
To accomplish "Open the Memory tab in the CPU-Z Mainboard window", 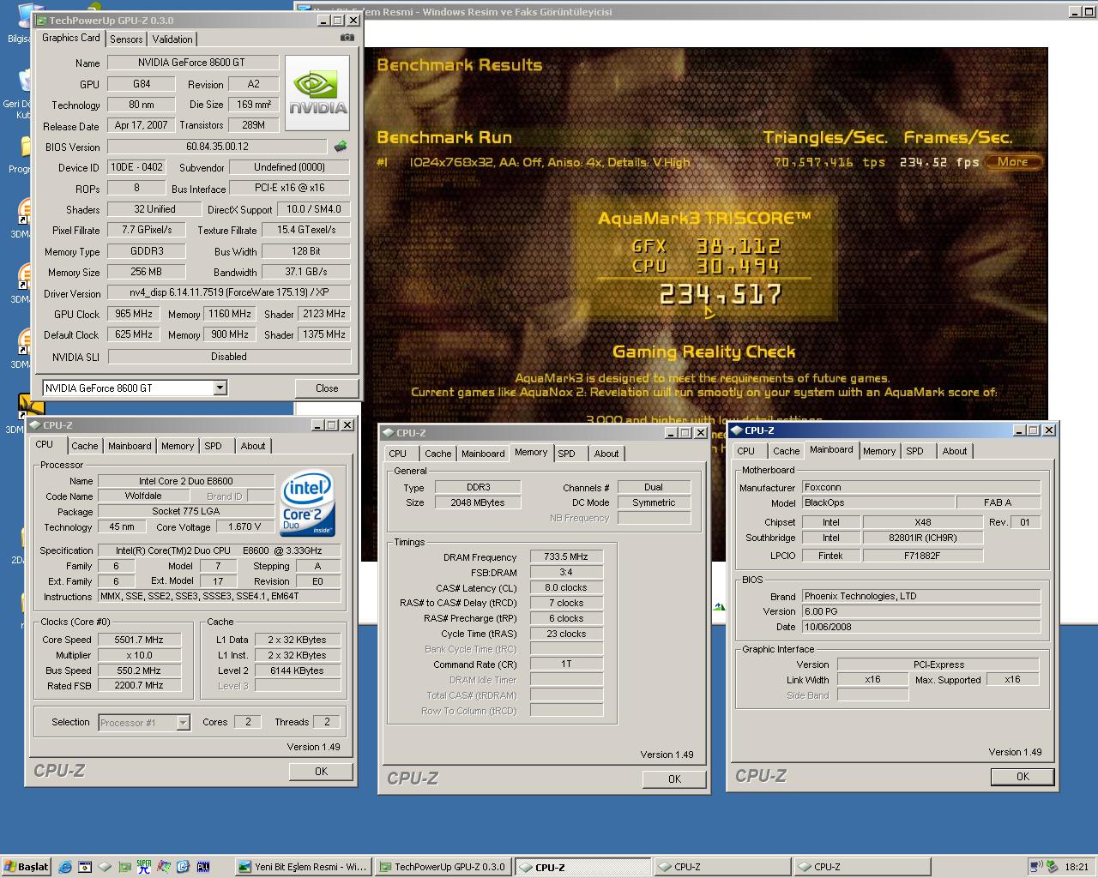I will pos(879,451).
